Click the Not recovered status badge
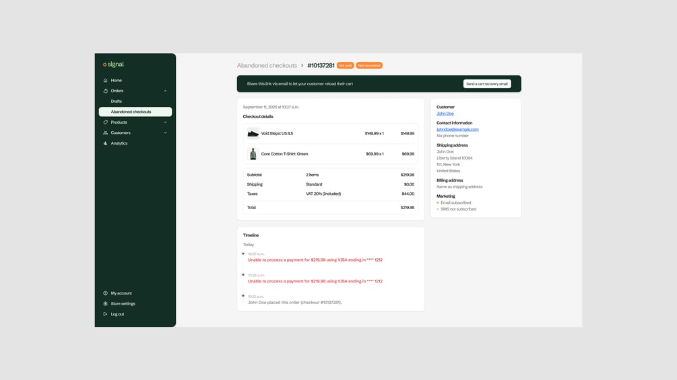Image resolution: width=677 pixels, height=380 pixels. (x=369, y=65)
